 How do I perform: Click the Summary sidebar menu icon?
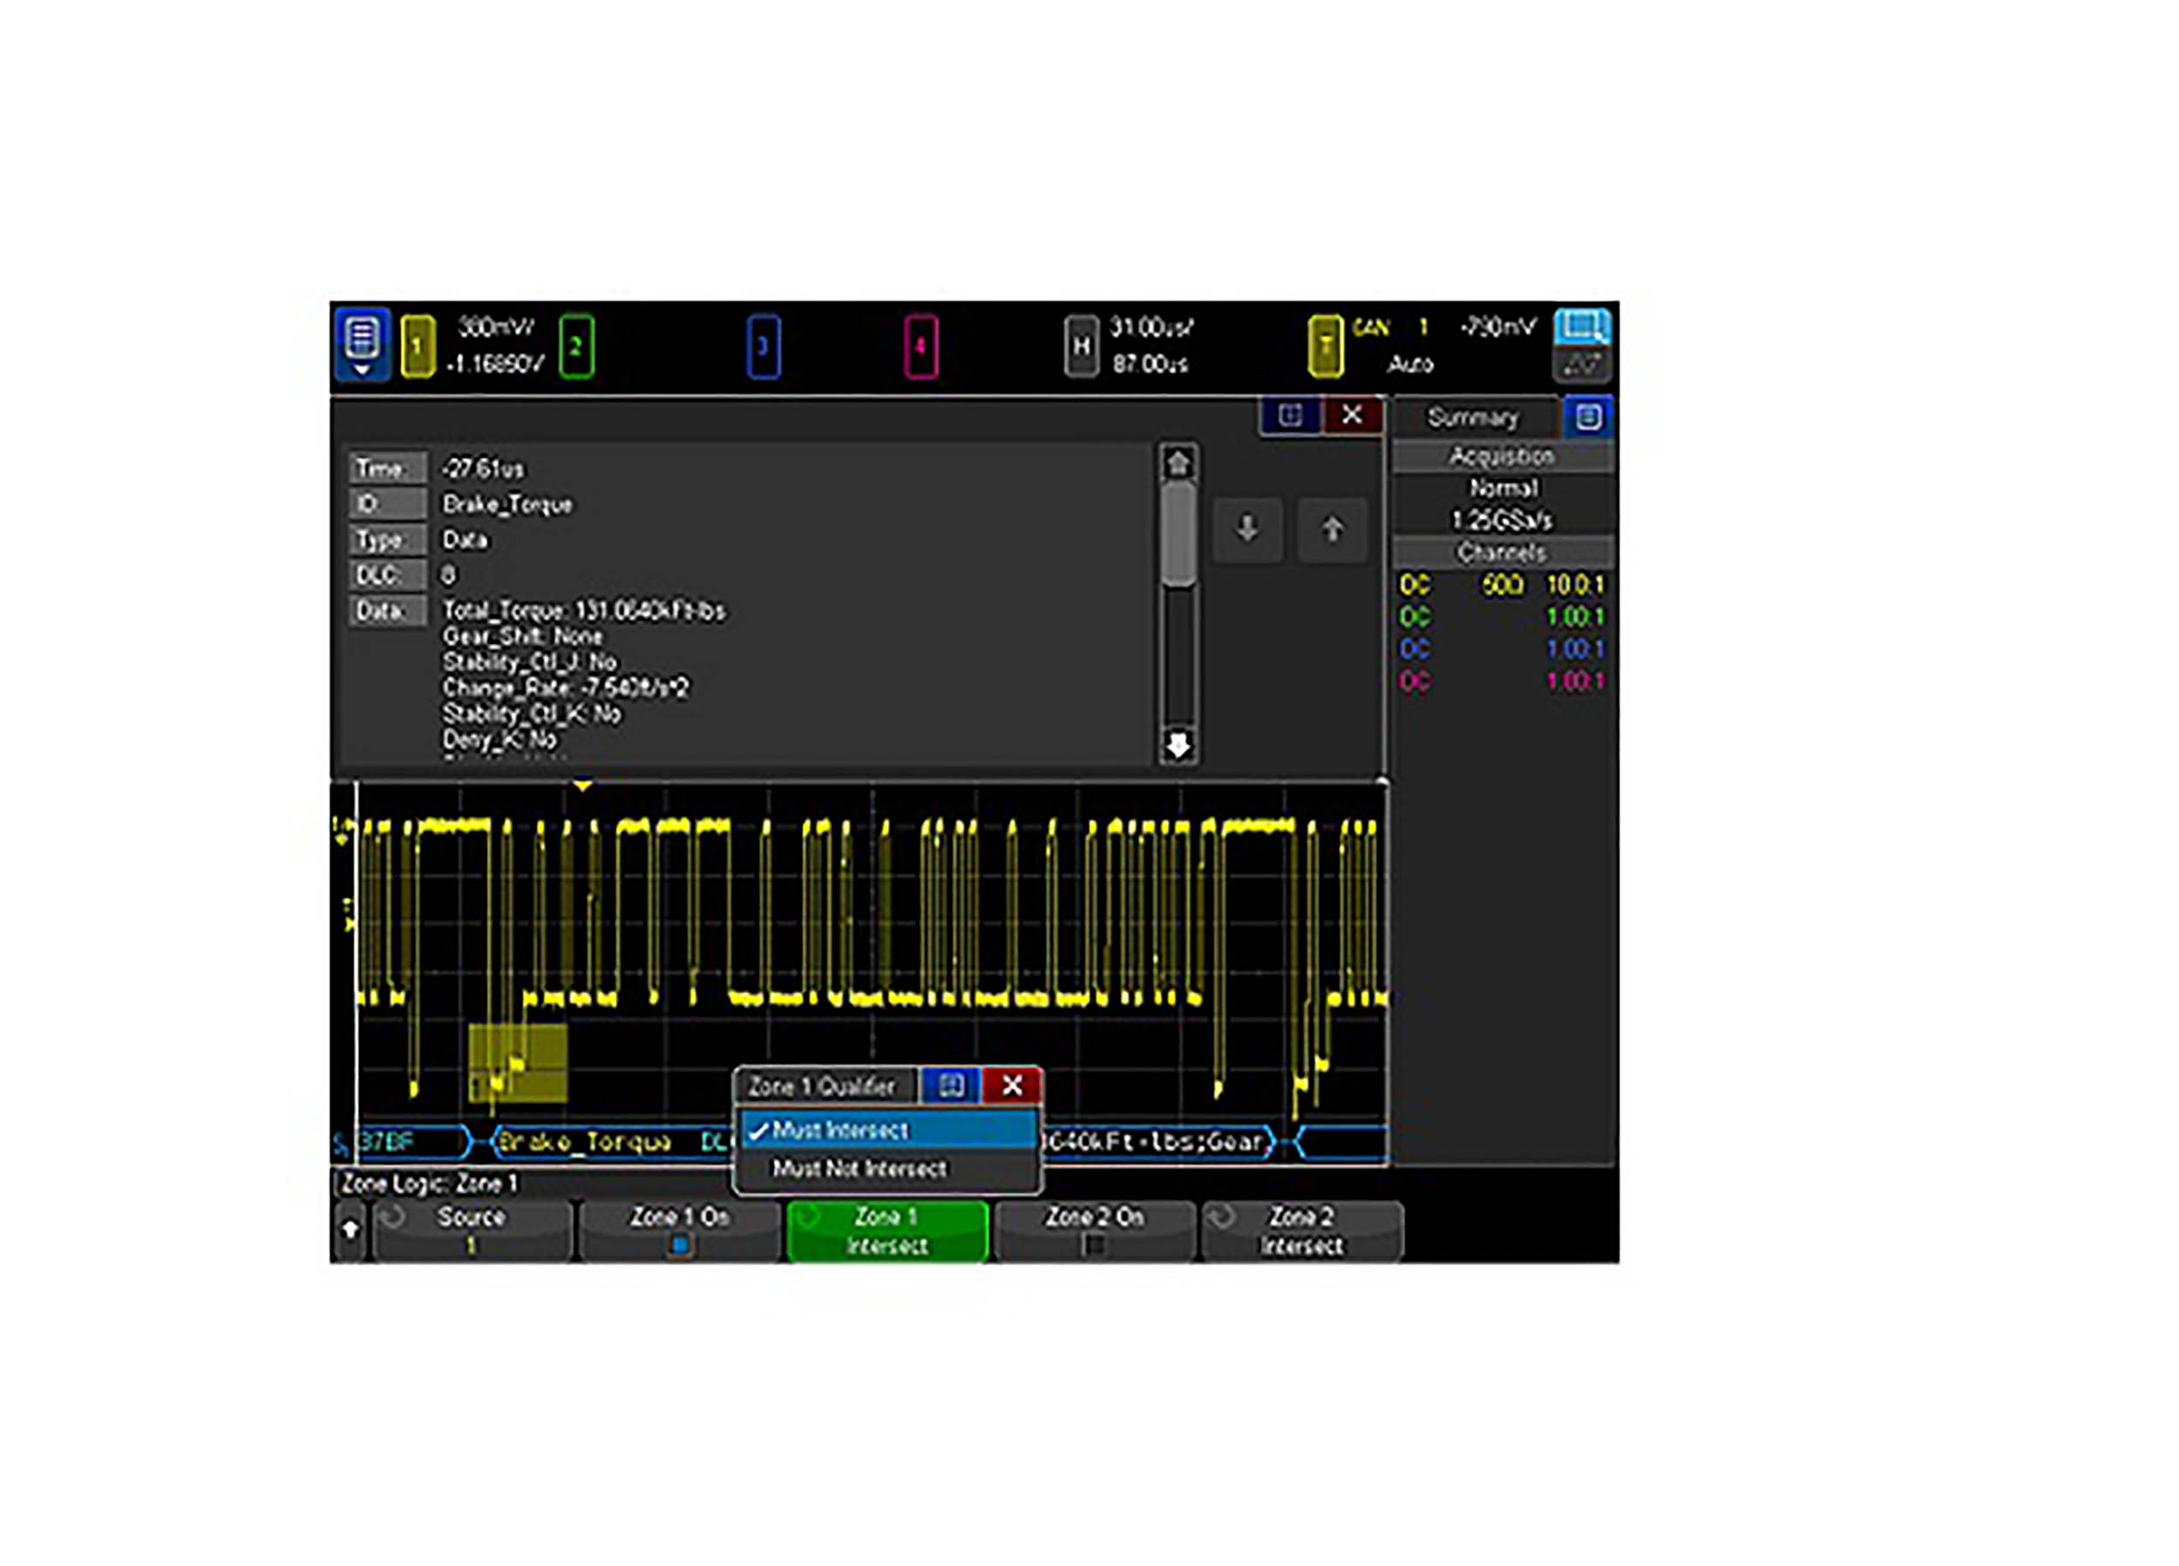(x=1587, y=417)
